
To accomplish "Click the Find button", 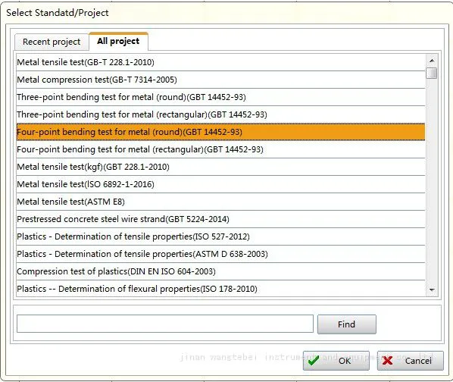I will tap(347, 324).
